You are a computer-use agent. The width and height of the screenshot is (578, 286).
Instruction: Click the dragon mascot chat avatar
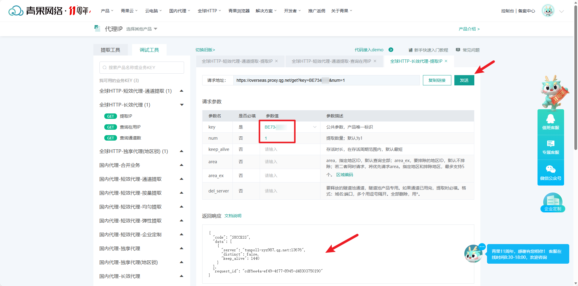pyautogui.click(x=473, y=253)
